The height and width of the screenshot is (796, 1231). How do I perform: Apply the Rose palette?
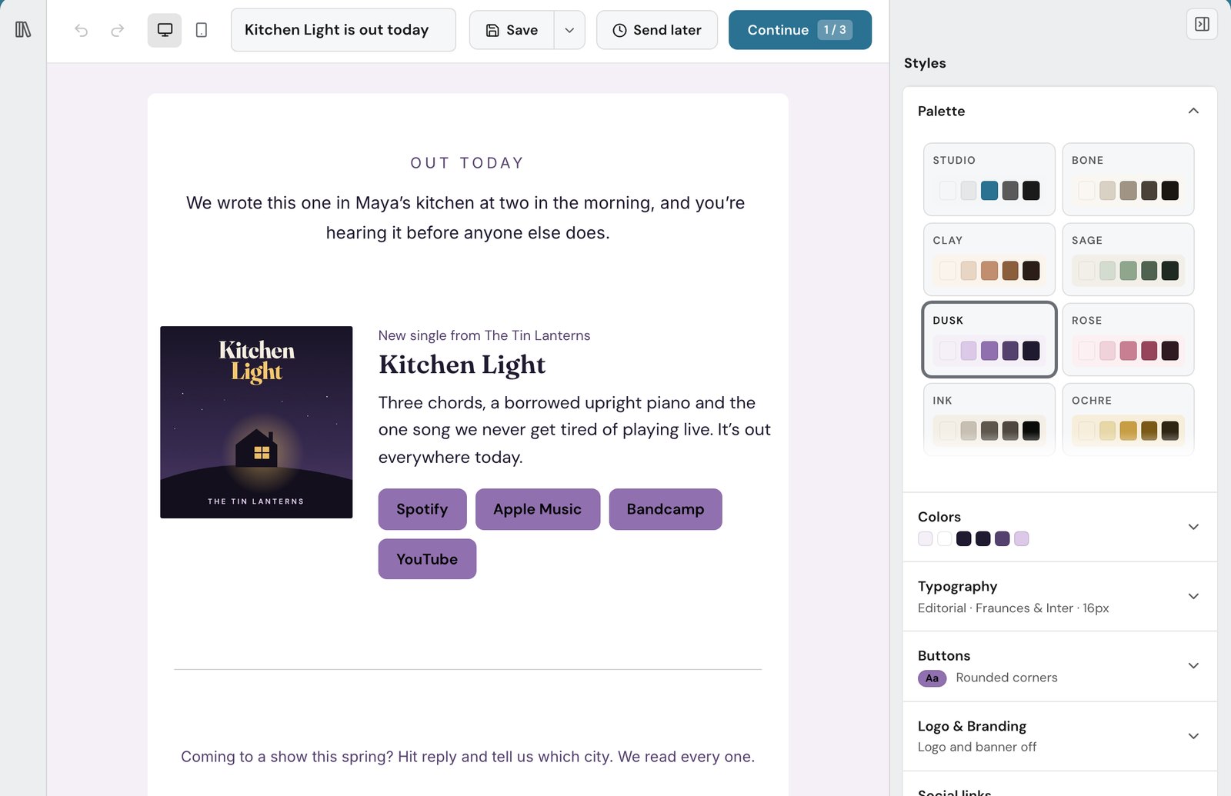[x=1128, y=339]
